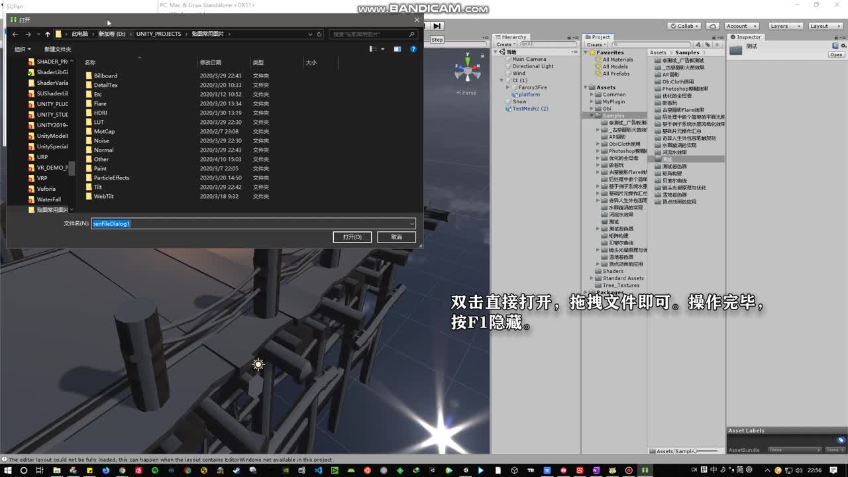Screen dimensions: 848x477
Task: Select Main Camera in Hierarchy
Action: (529, 59)
